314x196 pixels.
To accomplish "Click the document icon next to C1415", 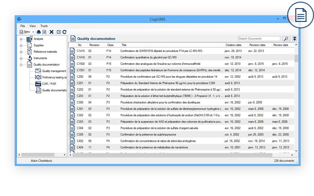I will tap(72, 51).
